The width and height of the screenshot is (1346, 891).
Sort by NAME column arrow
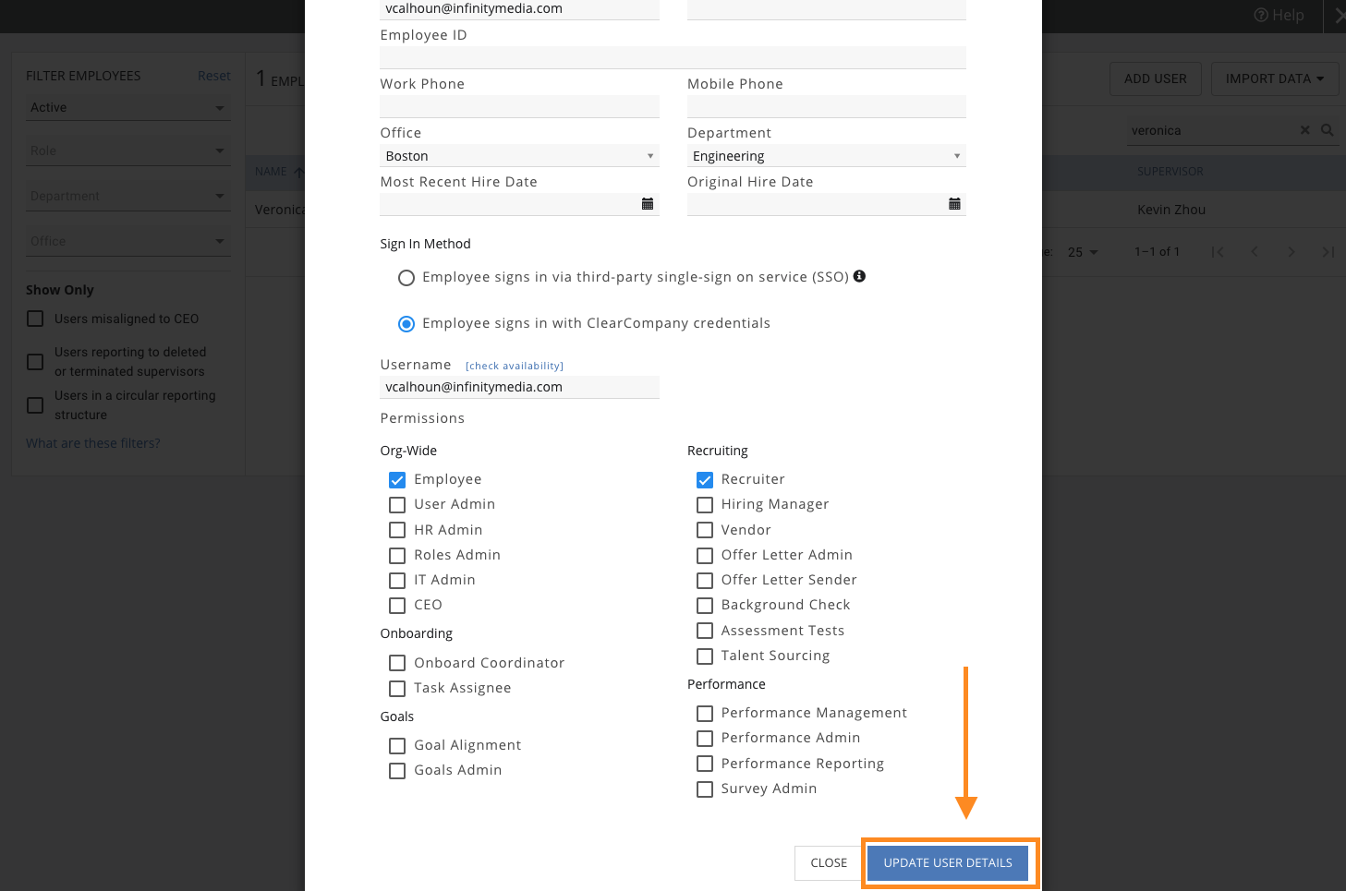(x=298, y=172)
